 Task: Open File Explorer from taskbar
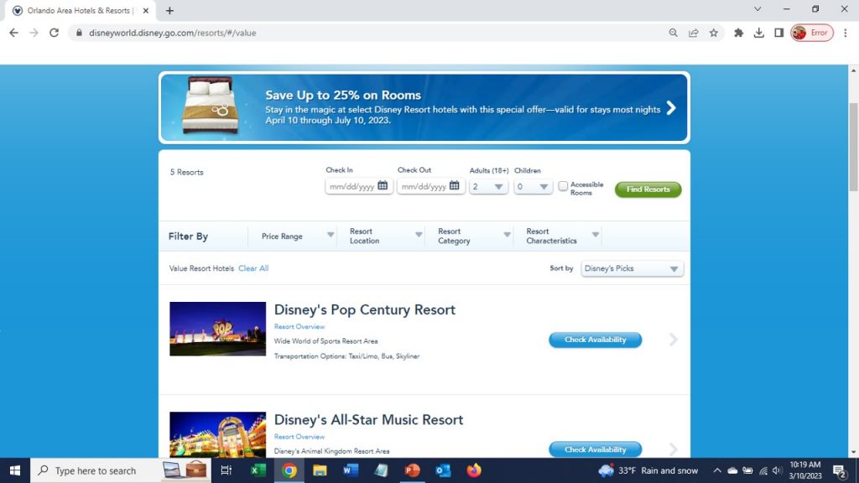[x=320, y=470]
